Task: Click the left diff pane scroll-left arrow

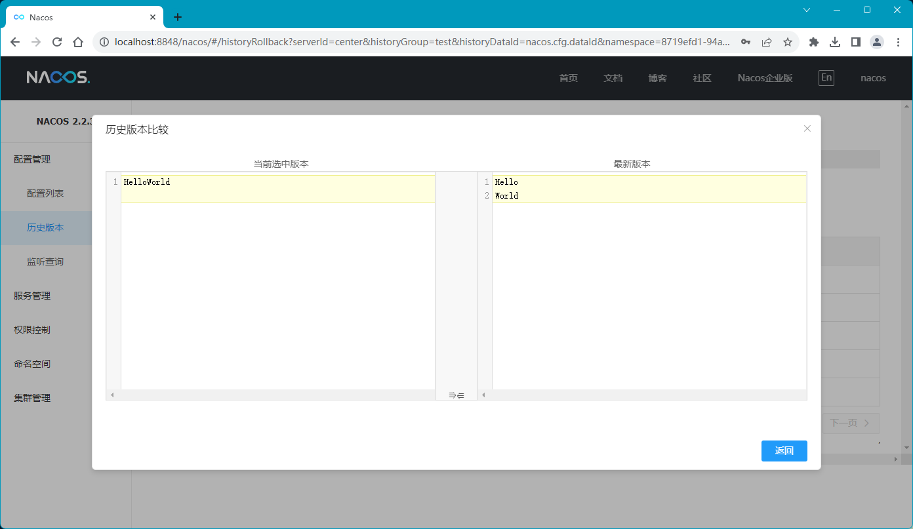Action: pyautogui.click(x=112, y=395)
